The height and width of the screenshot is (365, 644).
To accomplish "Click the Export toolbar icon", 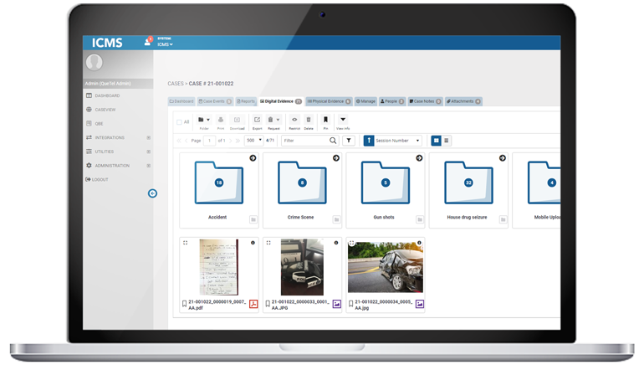I will click(x=257, y=120).
